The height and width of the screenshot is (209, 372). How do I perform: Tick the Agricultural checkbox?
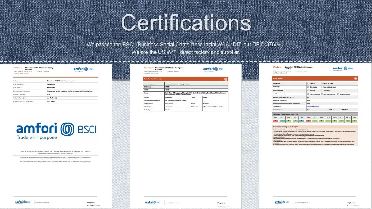[x=322, y=91]
